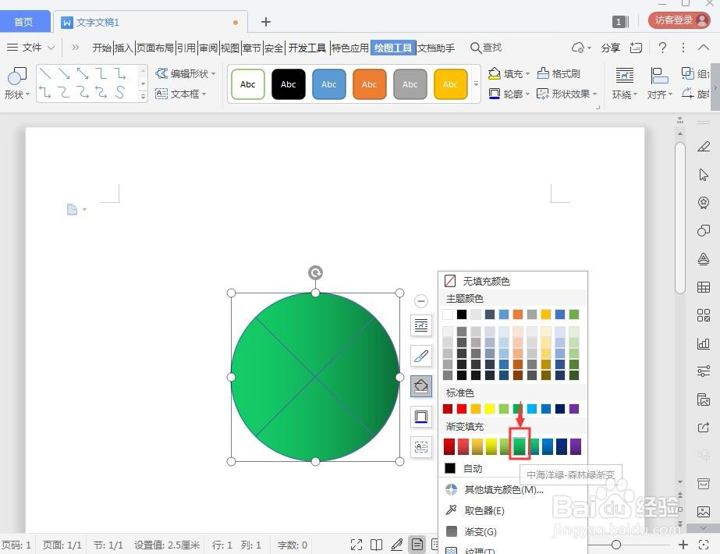Switch to the 首页 tab

(x=24, y=22)
